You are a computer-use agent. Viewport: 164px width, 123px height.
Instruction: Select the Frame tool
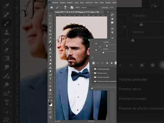pos(50,34)
